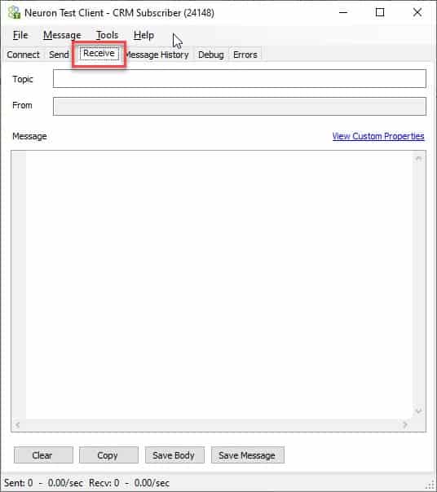Click the window resize grip in status bar
437x492 pixels.
(430, 485)
